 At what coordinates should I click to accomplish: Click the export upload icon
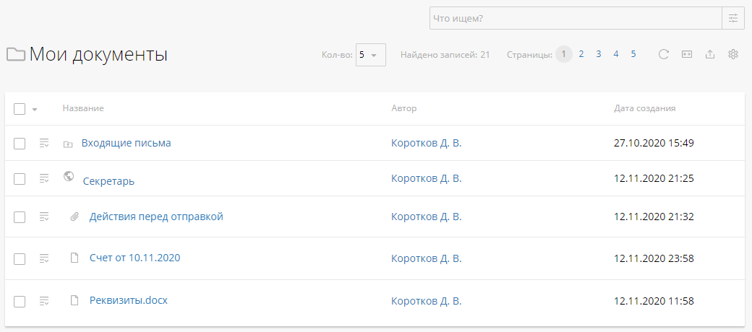(710, 54)
